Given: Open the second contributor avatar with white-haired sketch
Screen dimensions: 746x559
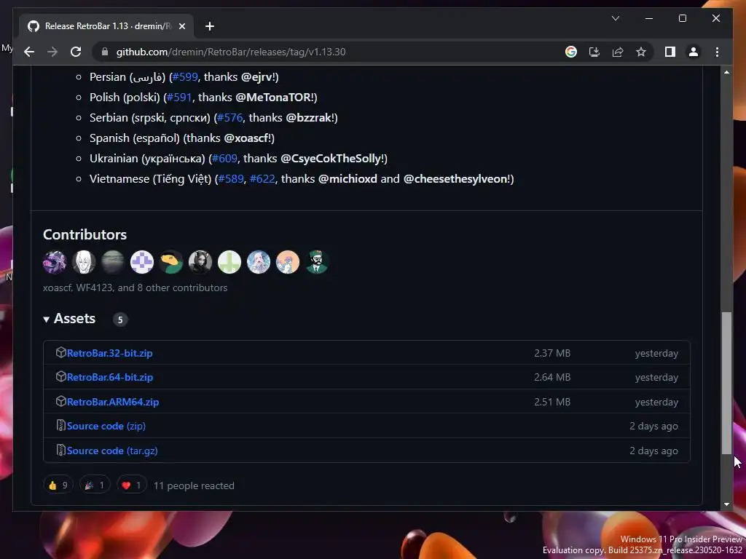Looking at the screenshot, I should click(x=84, y=262).
